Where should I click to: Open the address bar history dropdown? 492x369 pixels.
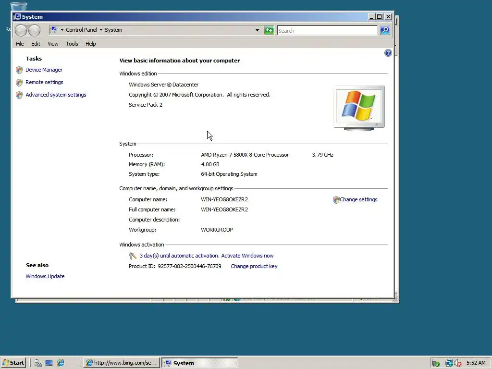[258, 30]
